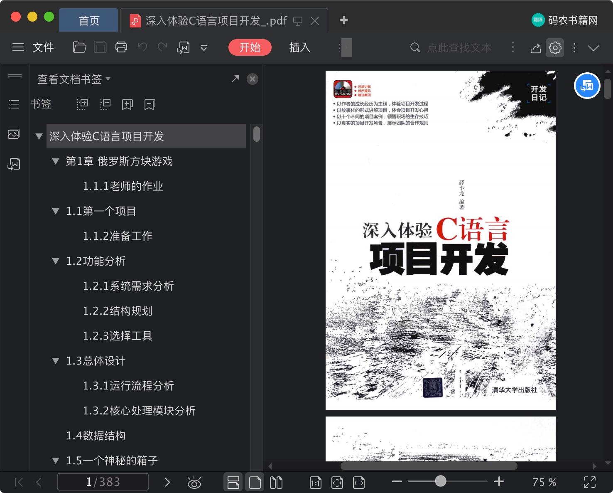Enter full screen mode

[590, 482]
